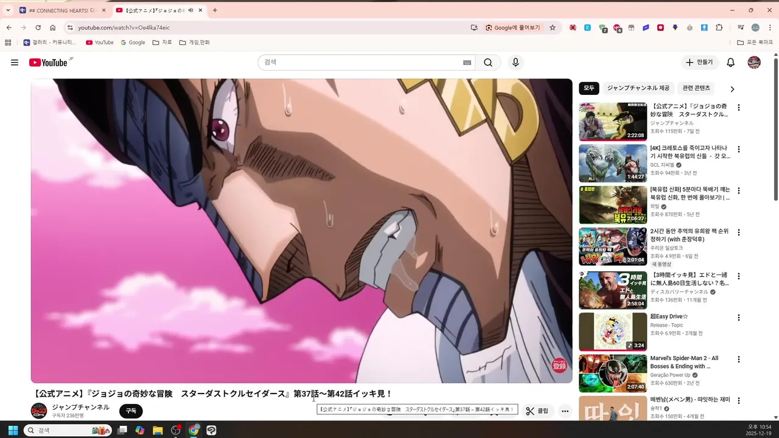The width and height of the screenshot is (779, 438).
Task: Click the scissors clip icon
Action: pyautogui.click(x=530, y=411)
